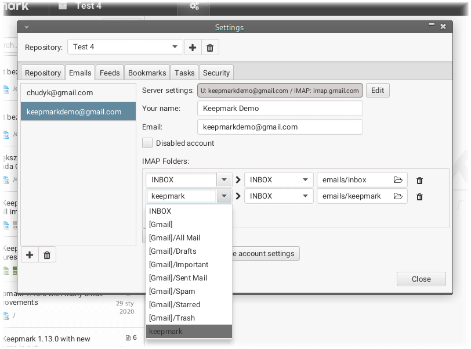This screenshot has width=471, height=349.
Task: Click the delete repository trash icon
Action: coord(210,48)
